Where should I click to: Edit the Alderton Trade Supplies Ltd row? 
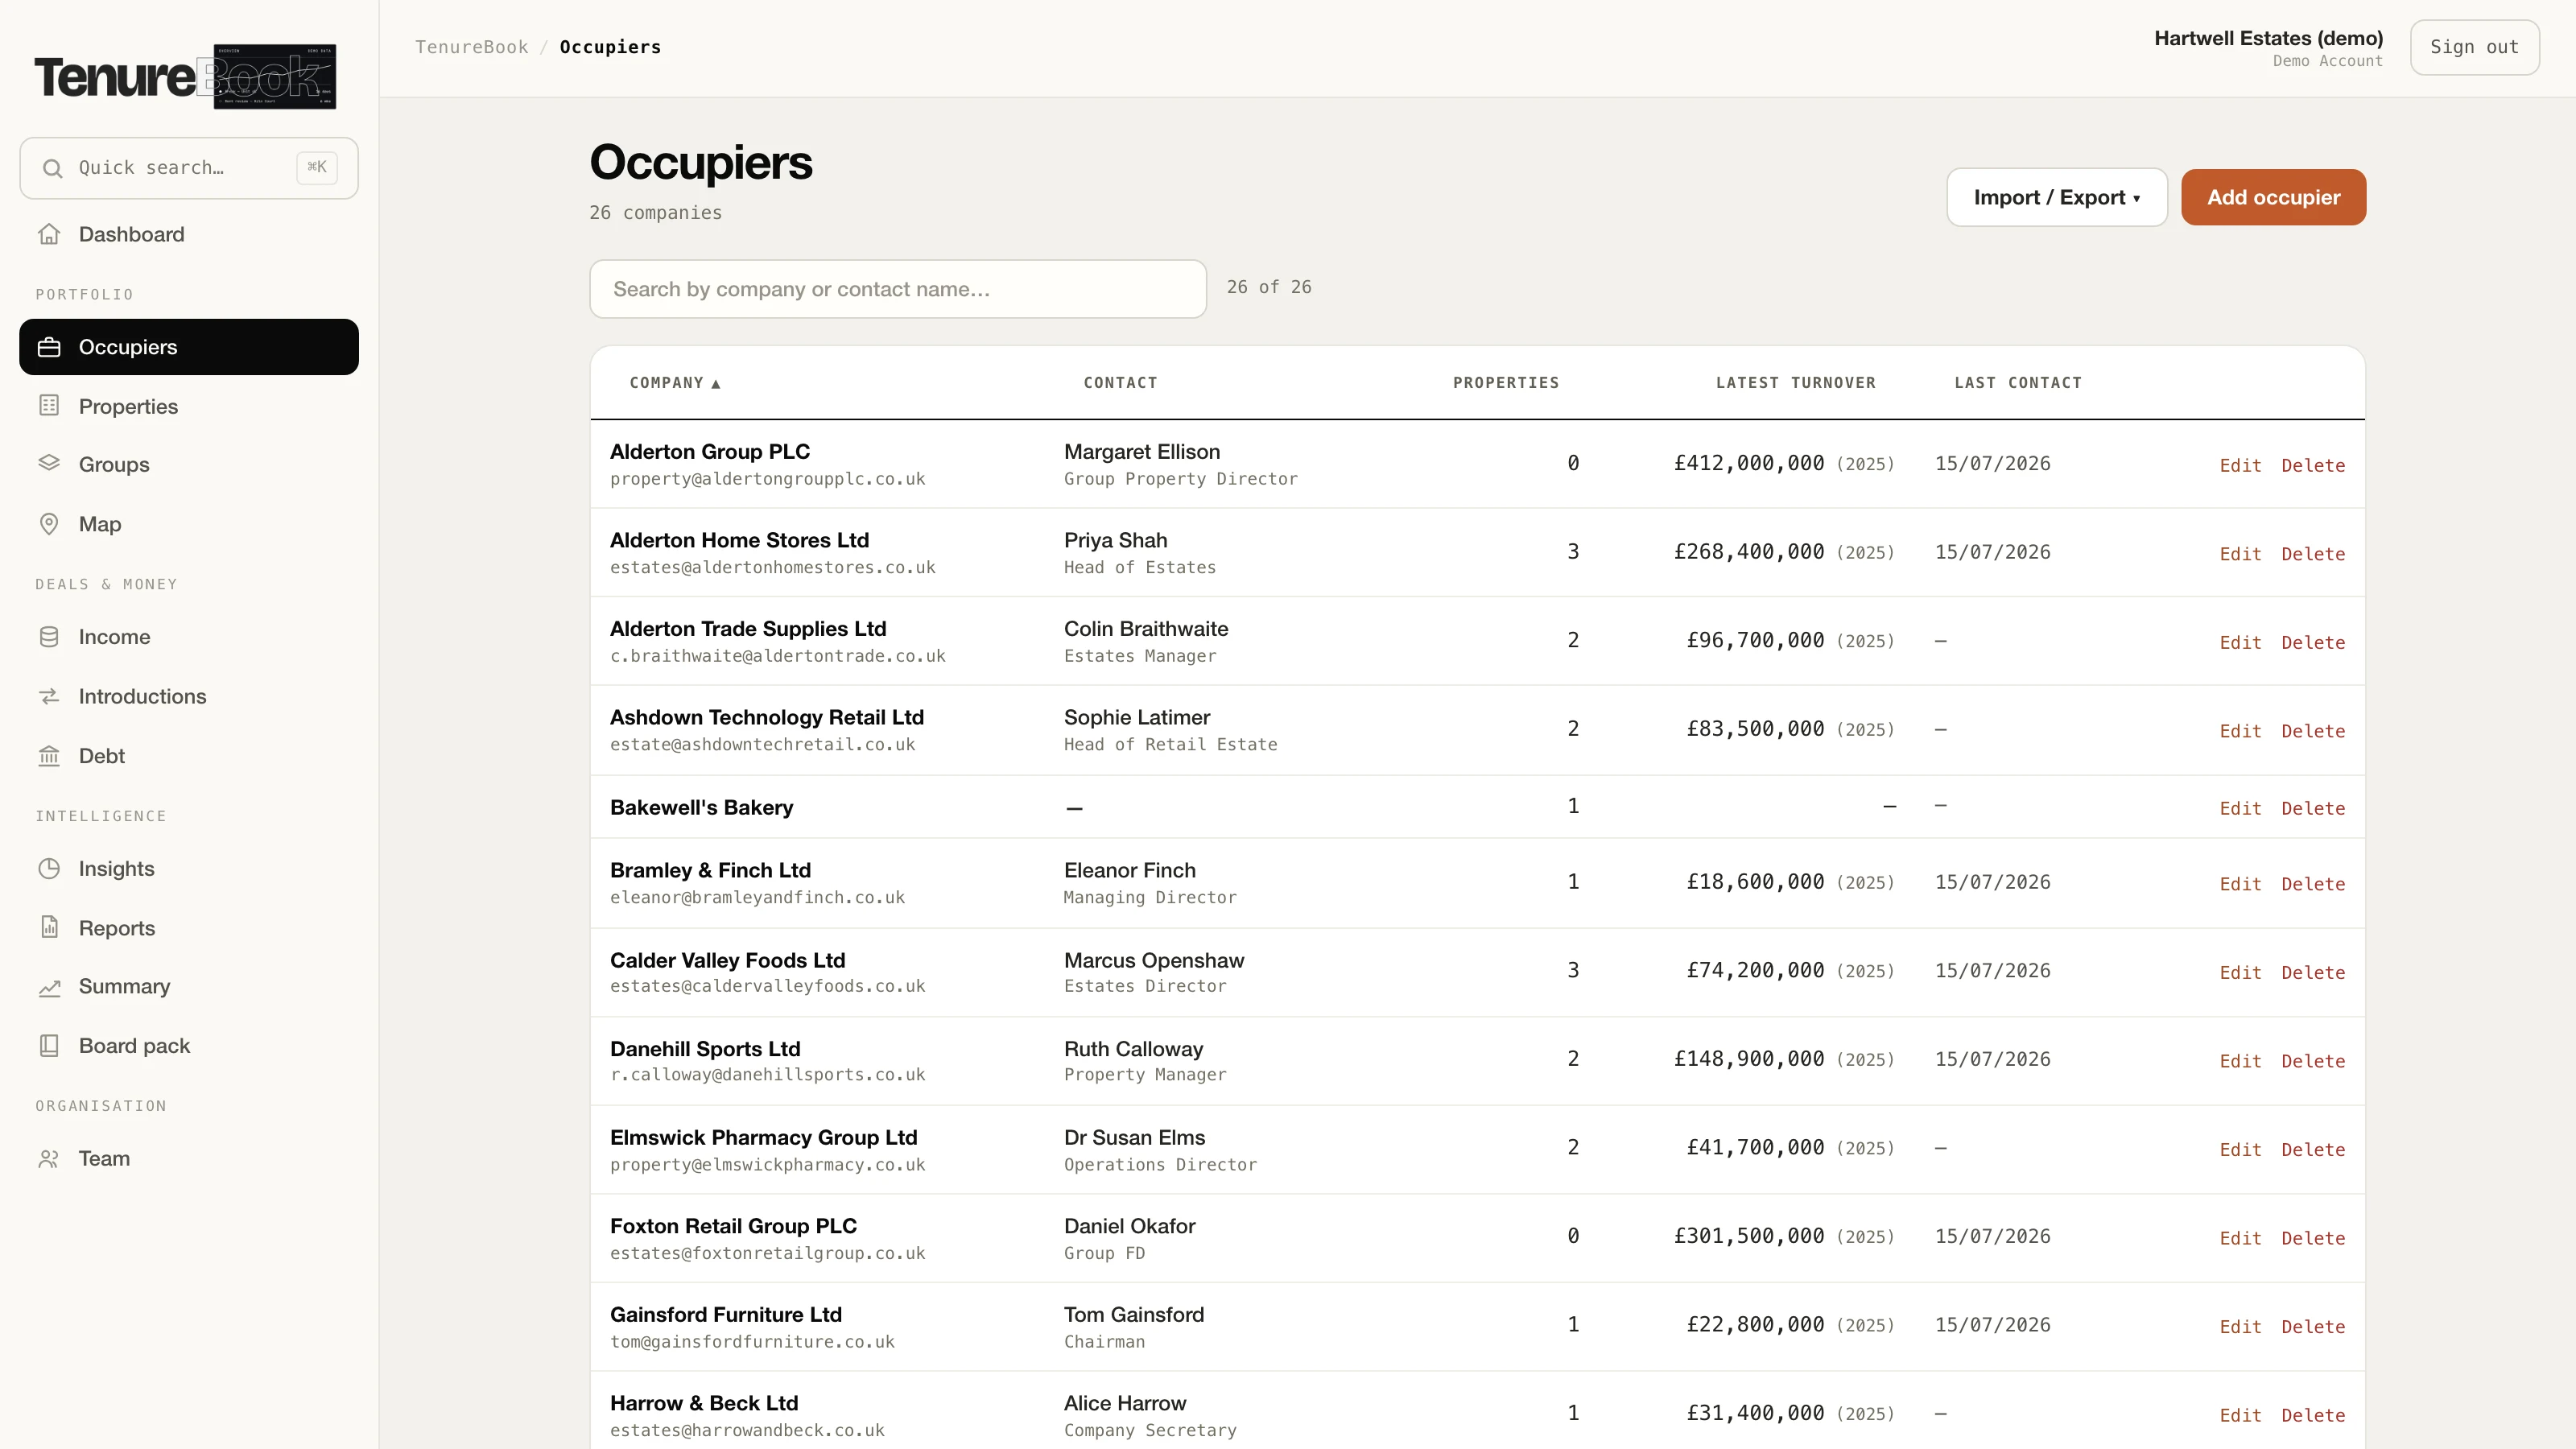click(2240, 643)
